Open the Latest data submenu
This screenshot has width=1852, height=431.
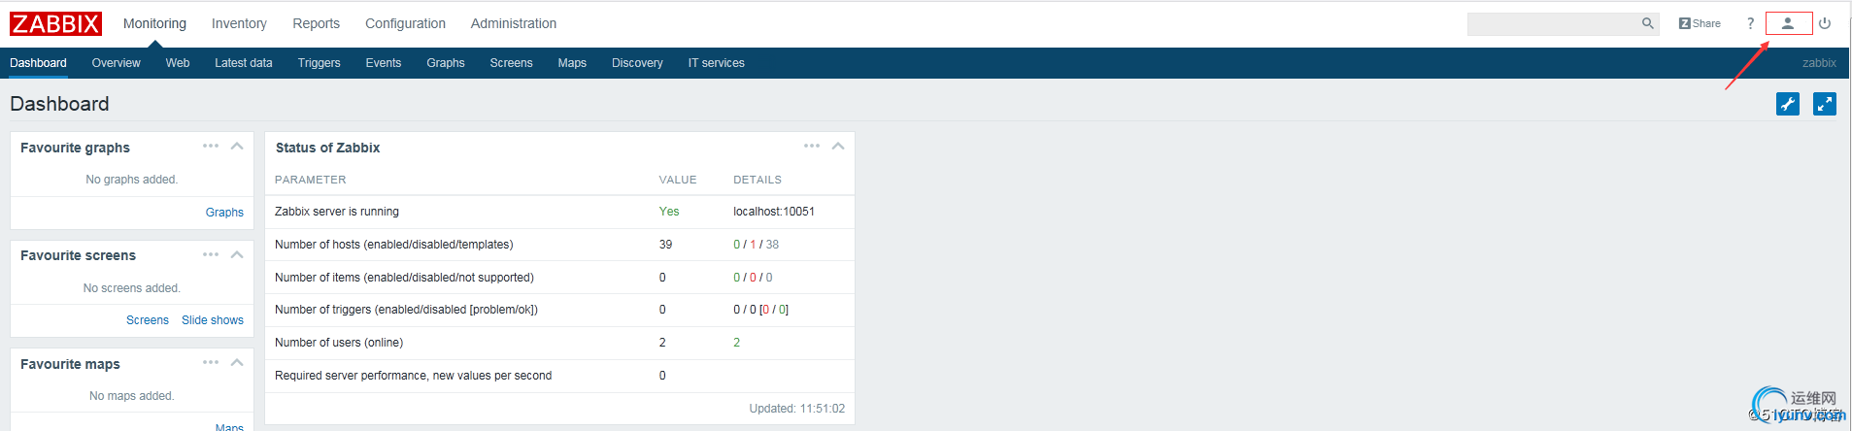244,63
